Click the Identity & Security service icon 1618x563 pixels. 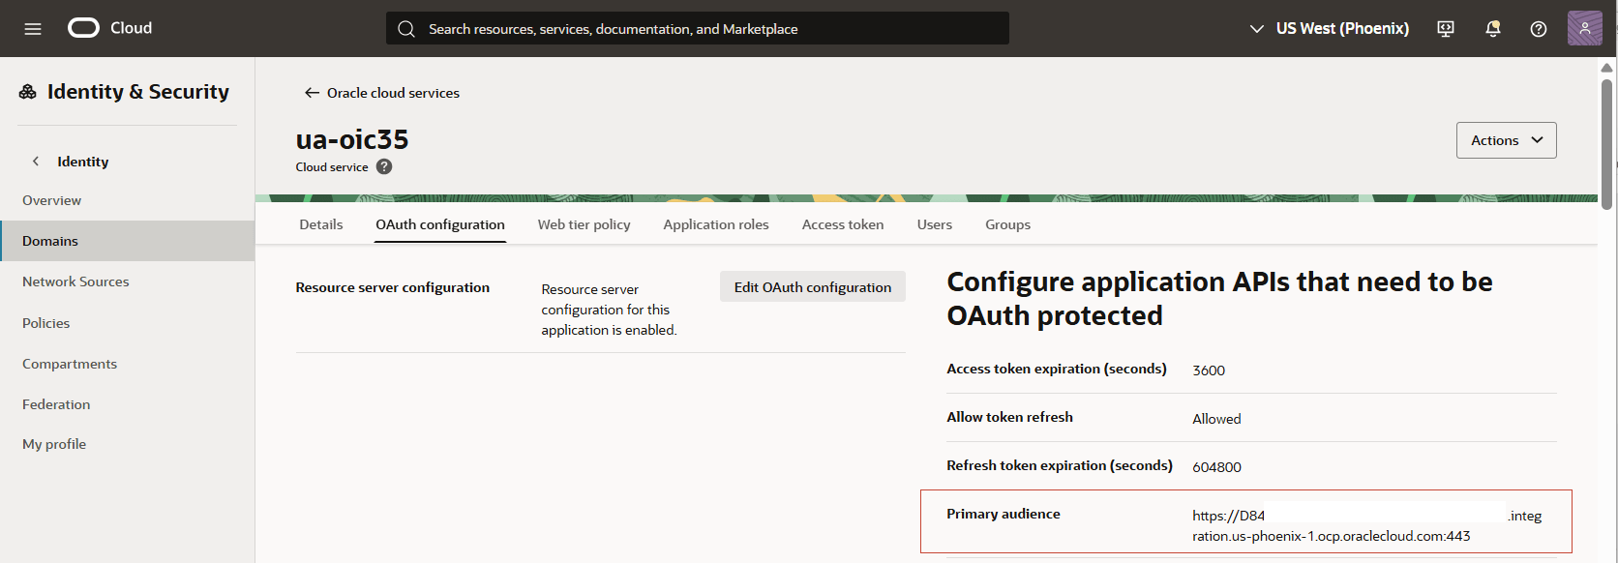click(x=28, y=92)
